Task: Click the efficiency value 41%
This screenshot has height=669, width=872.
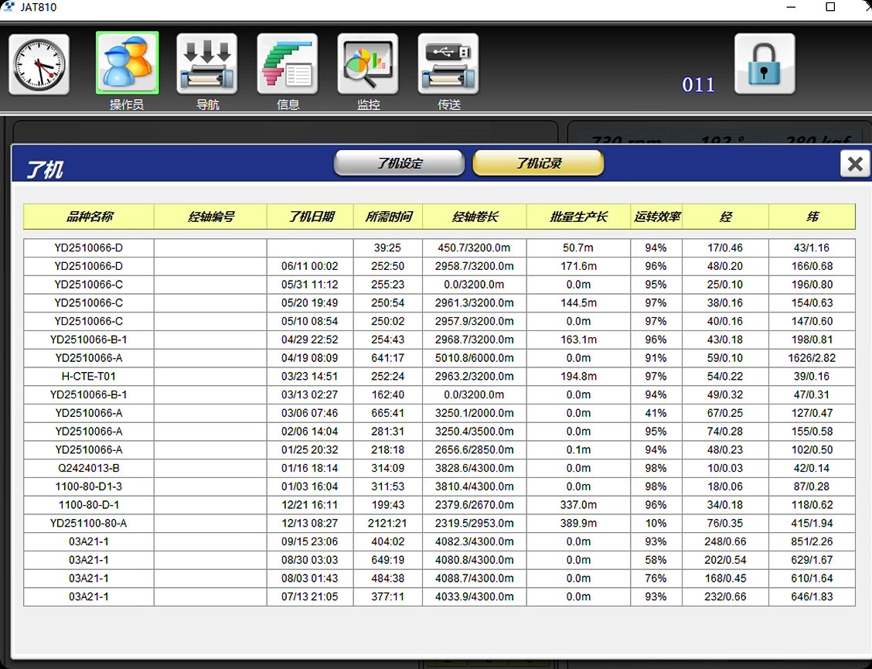Action: click(656, 413)
